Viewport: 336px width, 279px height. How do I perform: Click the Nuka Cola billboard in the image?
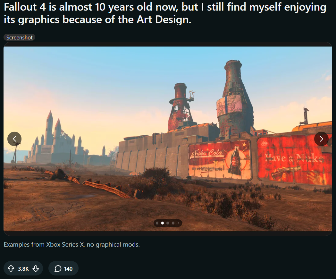click(219, 159)
